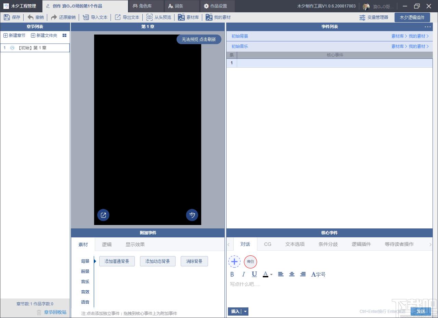Switch to the 显示效果 tab
438x318 pixels.
pyautogui.click(x=135, y=244)
